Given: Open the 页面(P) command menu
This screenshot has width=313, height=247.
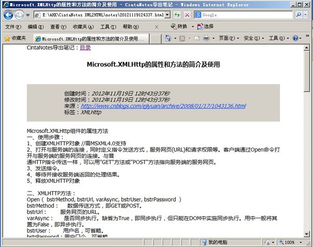Looking at the screenshot, I should pyautogui.click(x=229, y=38).
